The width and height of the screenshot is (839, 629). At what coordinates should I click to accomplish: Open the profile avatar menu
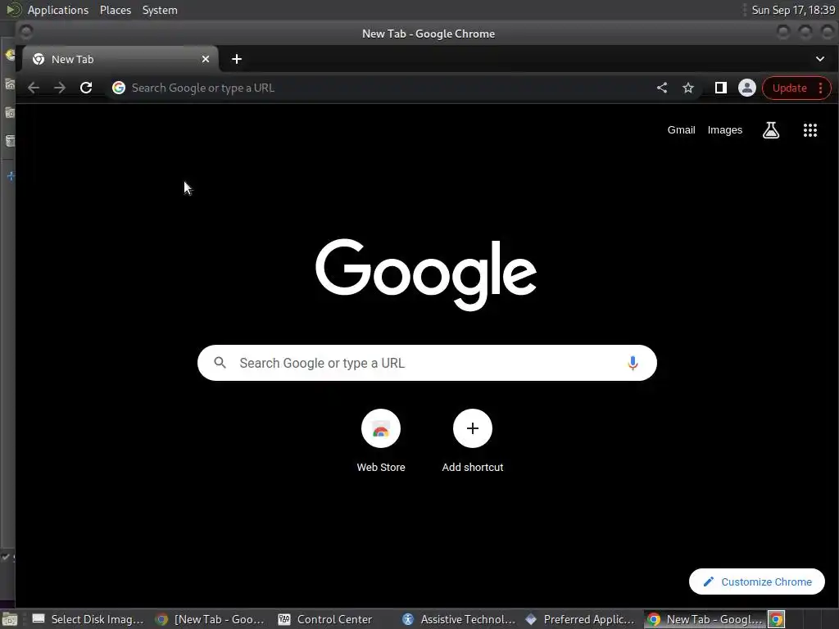pyautogui.click(x=747, y=88)
